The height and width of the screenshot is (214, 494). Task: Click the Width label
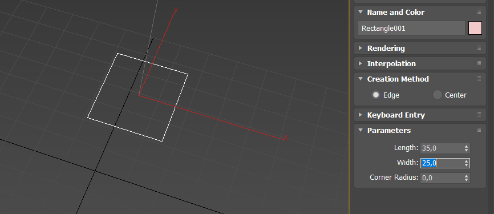[x=408, y=163]
